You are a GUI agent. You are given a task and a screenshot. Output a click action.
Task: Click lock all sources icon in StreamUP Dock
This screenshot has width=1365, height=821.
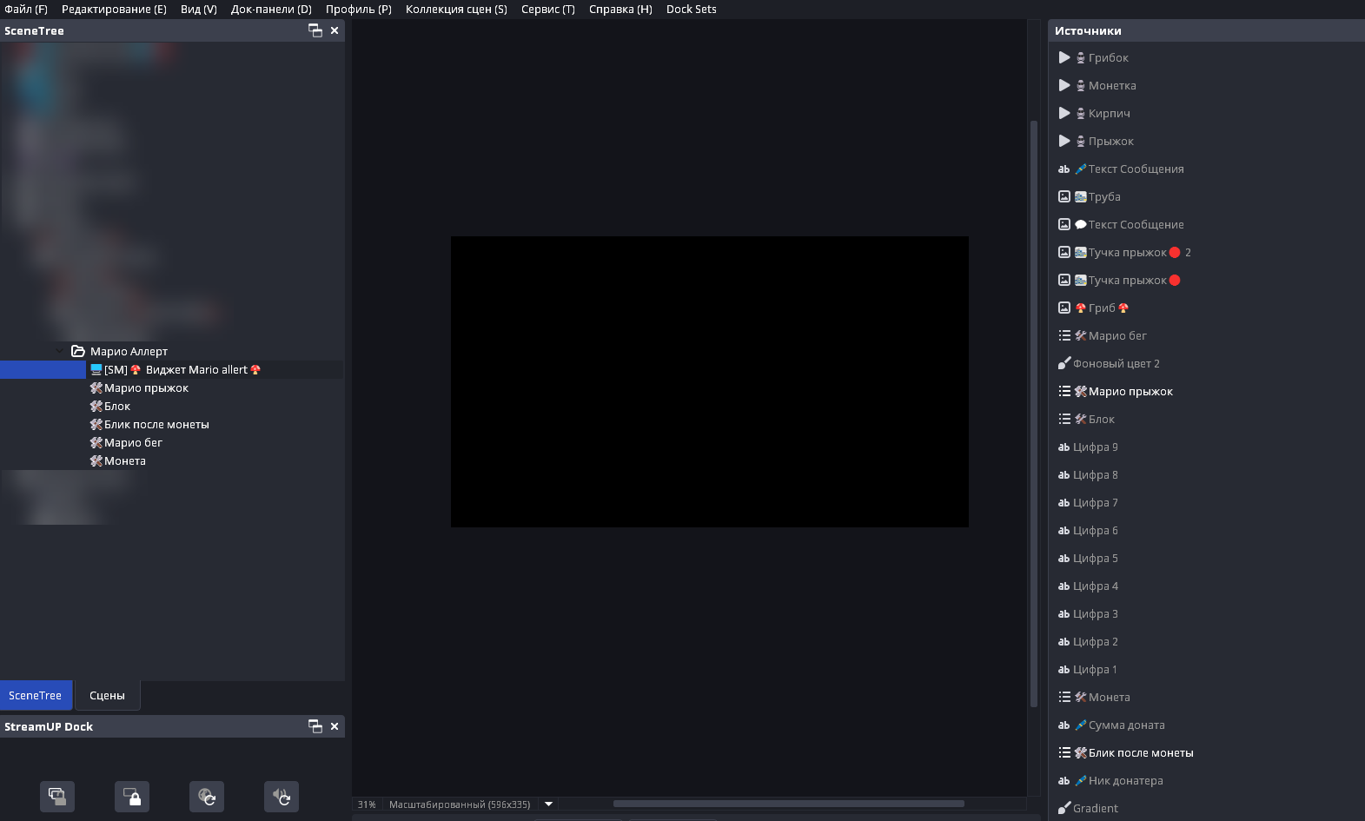coord(57,796)
